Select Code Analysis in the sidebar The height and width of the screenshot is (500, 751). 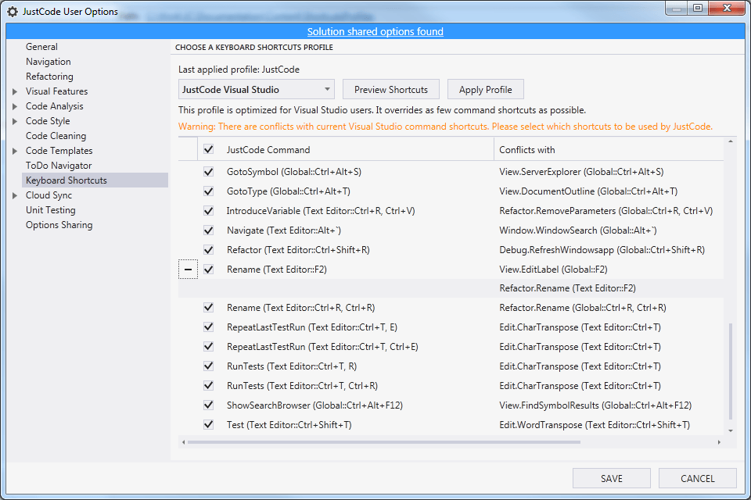click(54, 106)
